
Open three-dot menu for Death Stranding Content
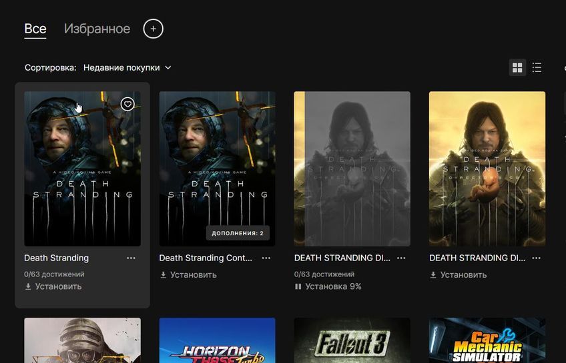coord(266,258)
